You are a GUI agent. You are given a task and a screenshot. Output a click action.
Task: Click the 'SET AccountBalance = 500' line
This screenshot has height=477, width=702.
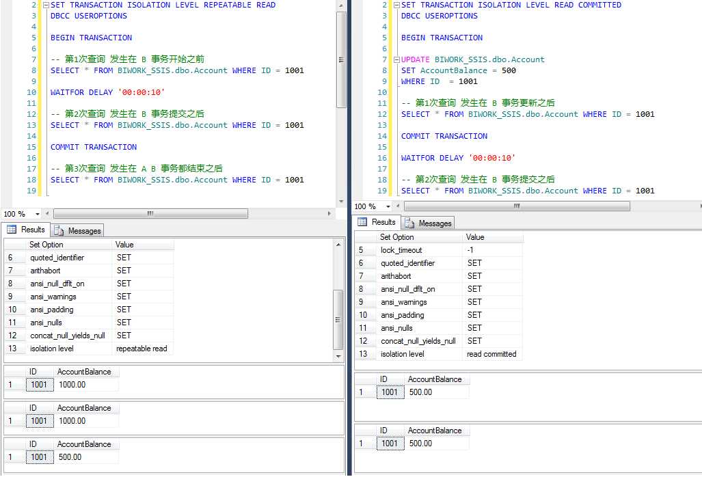point(459,70)
